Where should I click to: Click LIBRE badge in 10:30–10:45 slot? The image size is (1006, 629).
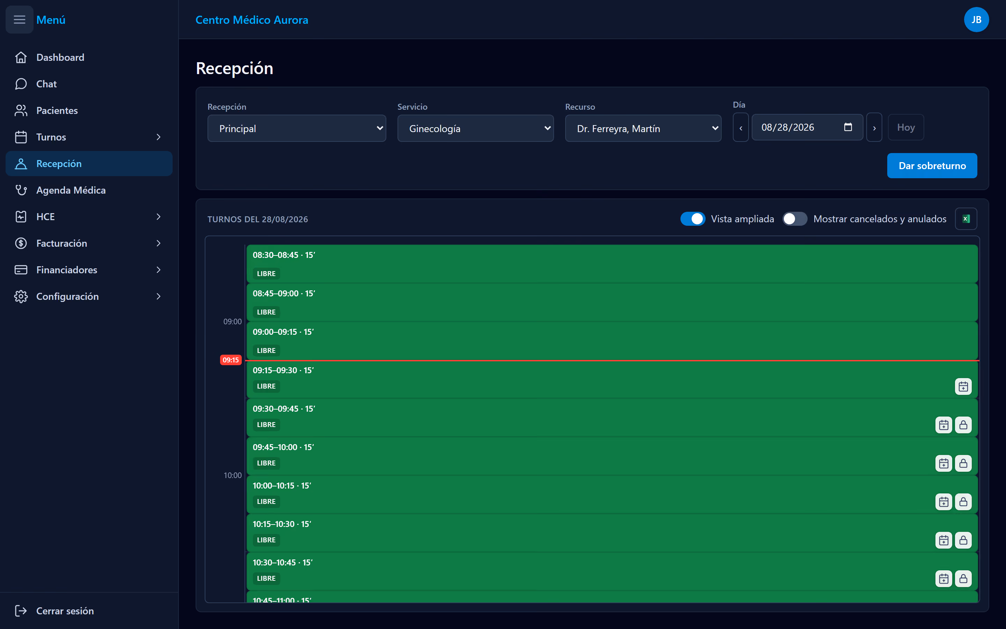[266, 579]
